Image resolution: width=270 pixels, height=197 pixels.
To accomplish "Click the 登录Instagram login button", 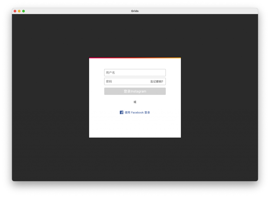I will [135, 91].
